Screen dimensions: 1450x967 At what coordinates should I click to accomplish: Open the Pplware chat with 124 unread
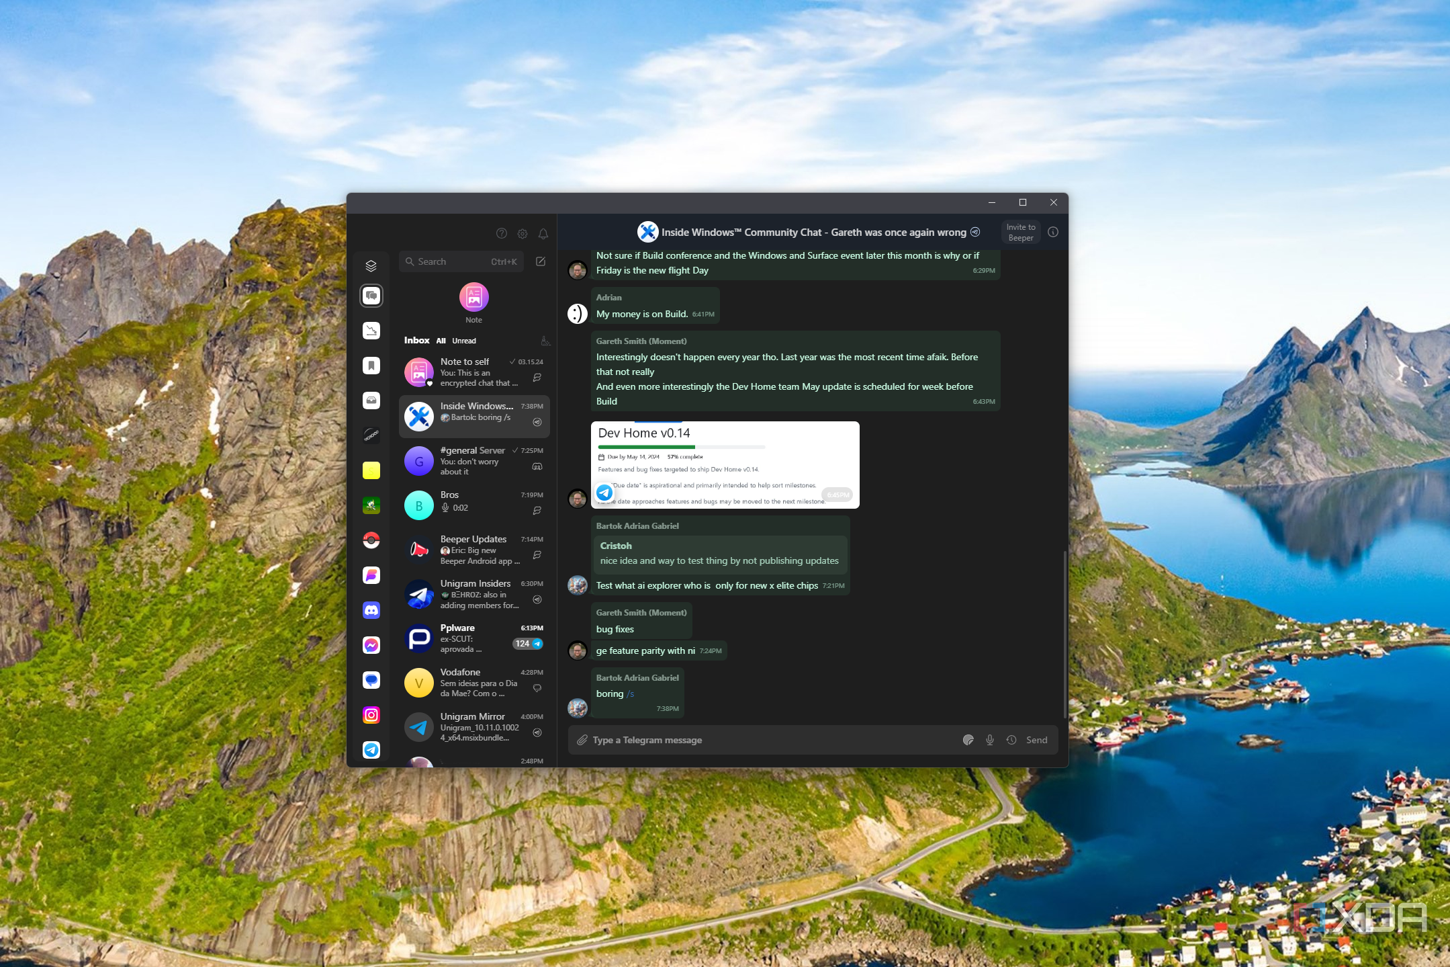tap(474, 638)
